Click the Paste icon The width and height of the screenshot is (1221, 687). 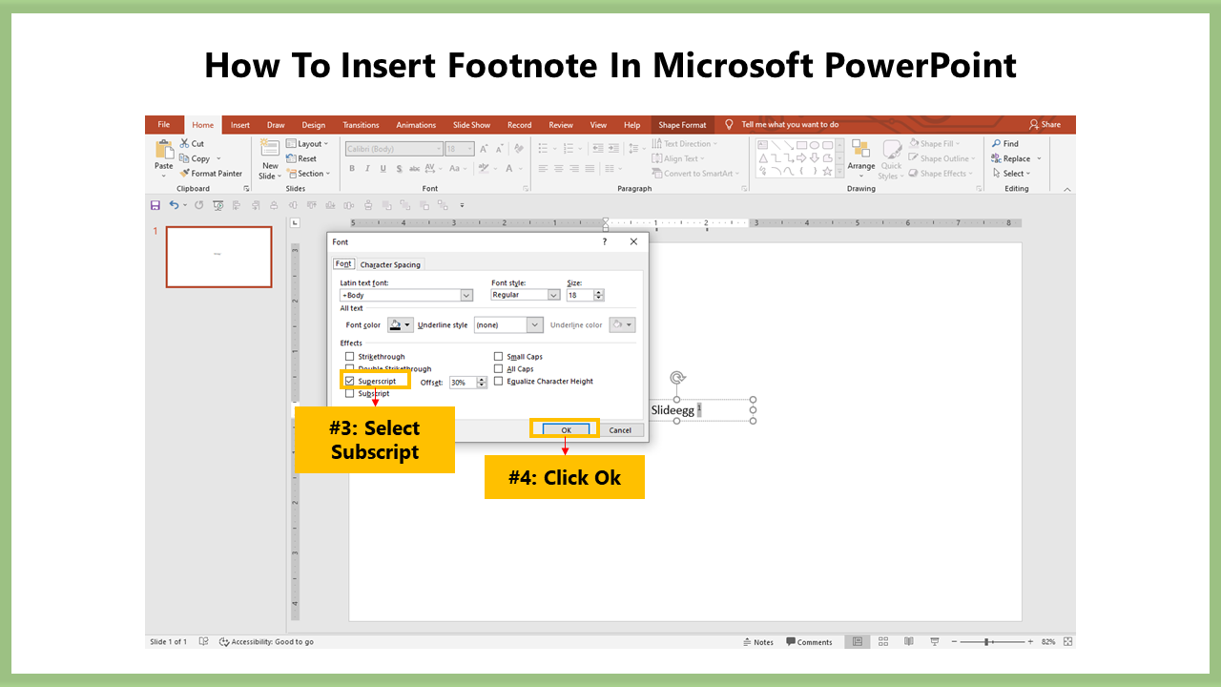(x=163, y=149)
